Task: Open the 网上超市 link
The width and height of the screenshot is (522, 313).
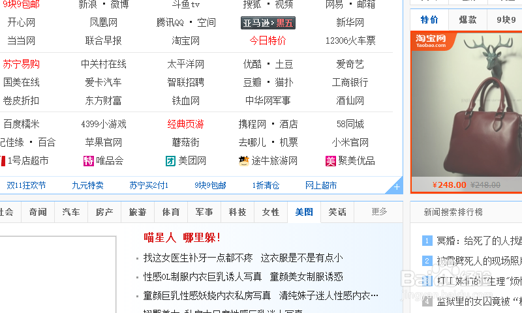Action: pos(321,185)
